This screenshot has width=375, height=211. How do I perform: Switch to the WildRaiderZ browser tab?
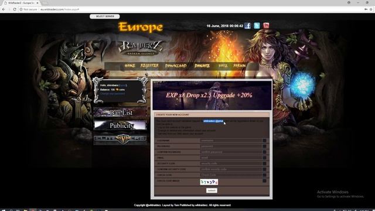point(21,3)
